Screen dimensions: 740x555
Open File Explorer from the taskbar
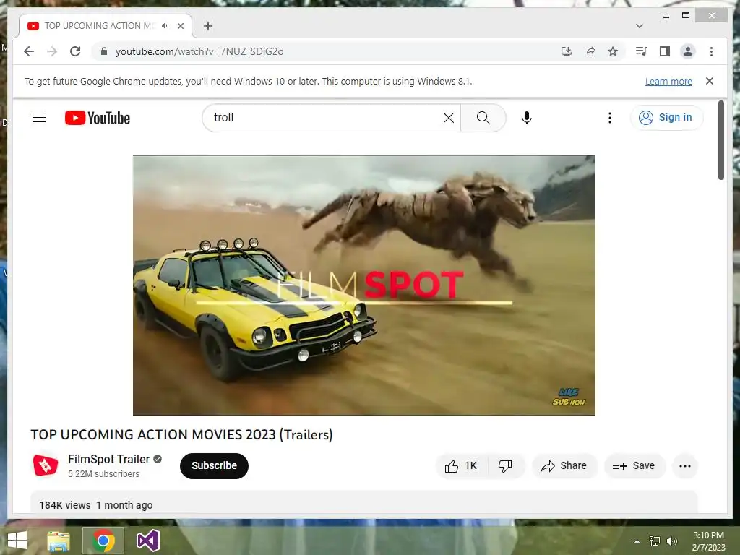click(59, 541)
